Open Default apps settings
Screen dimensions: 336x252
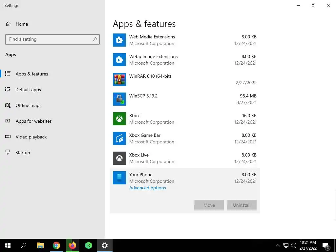click(x=52, y=90)
